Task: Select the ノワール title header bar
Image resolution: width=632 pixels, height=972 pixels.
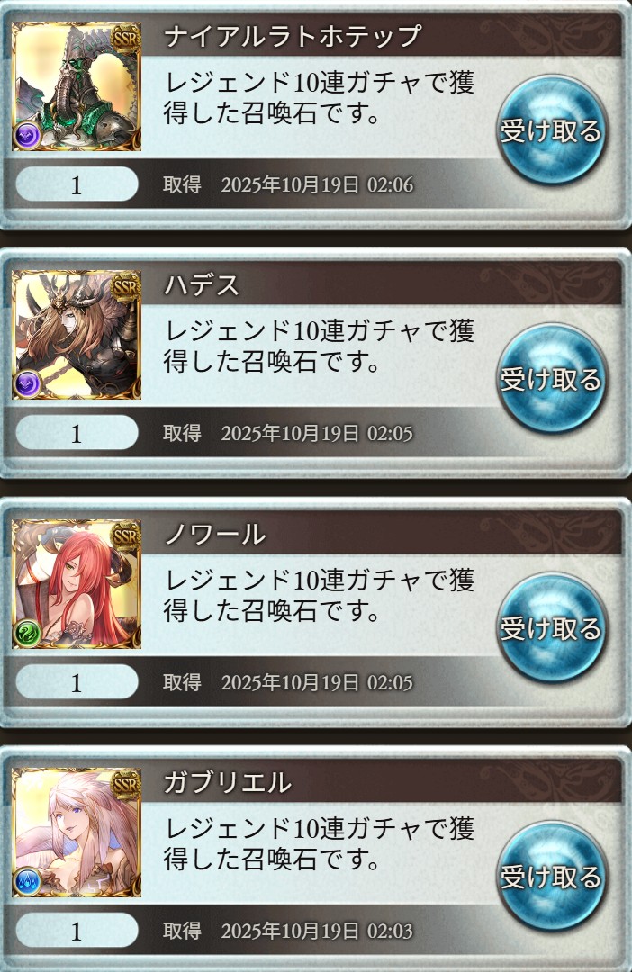Action: coord(382,534)
